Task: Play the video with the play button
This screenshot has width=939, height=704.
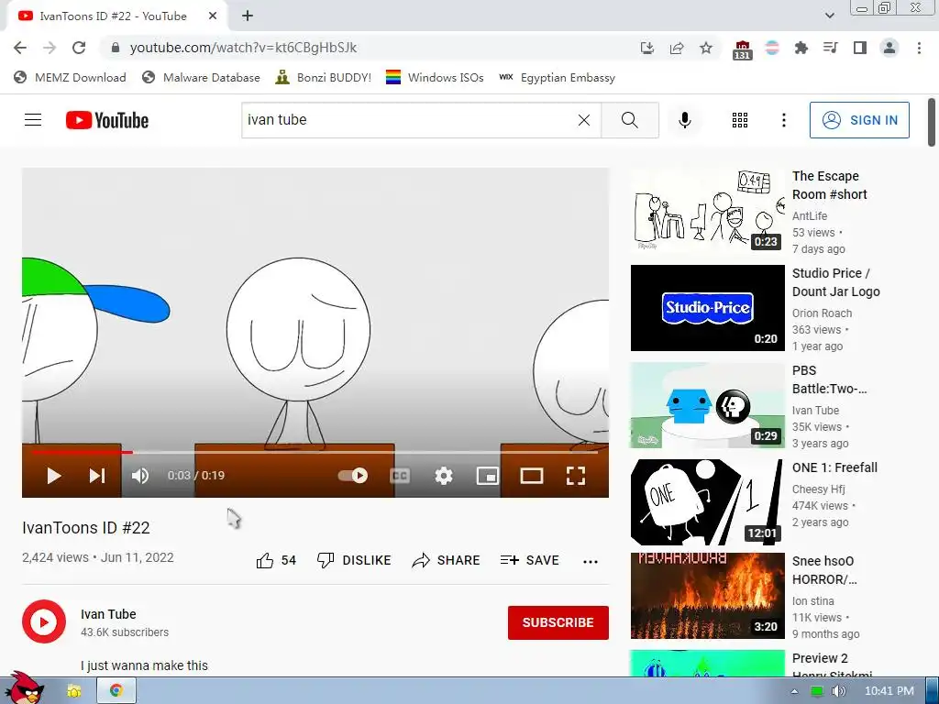Action: [x=53, y=476]
